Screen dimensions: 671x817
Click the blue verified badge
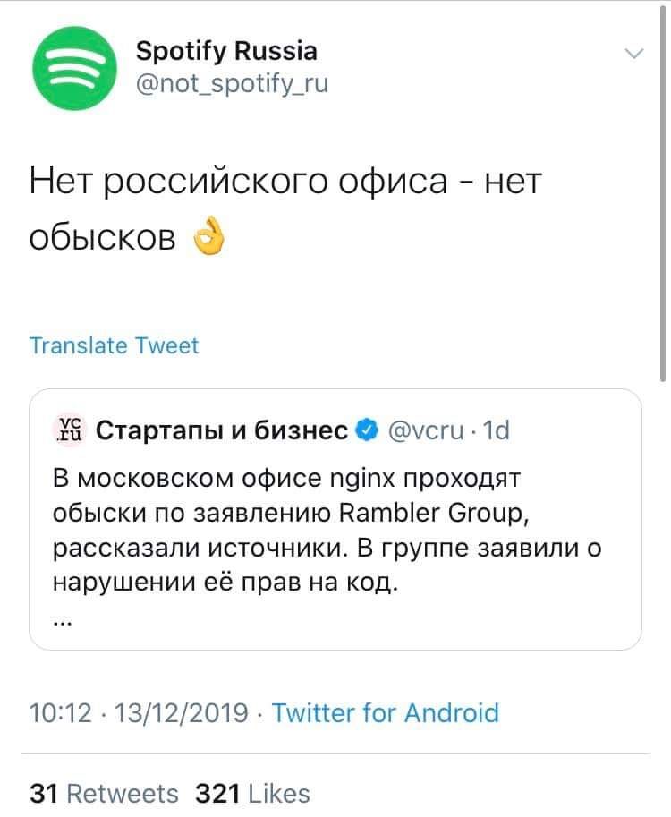click(366, 432)
